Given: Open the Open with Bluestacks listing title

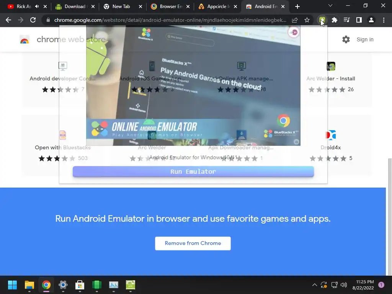Looking at the screenshot, I should (63, 147).
